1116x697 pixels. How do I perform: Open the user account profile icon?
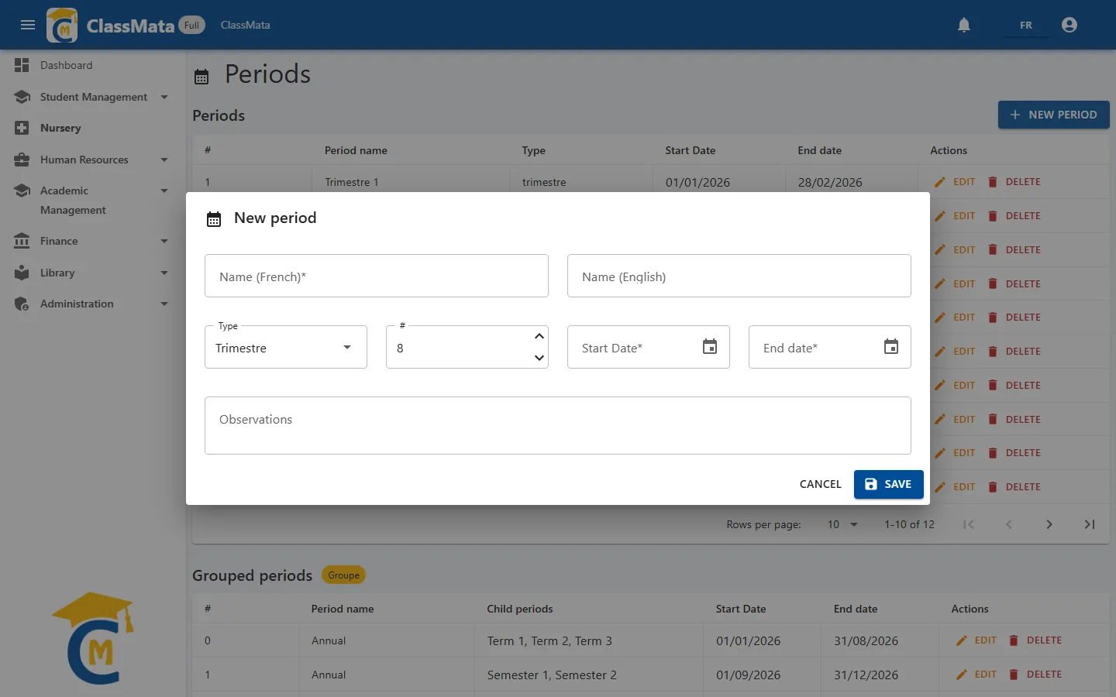1069,25
